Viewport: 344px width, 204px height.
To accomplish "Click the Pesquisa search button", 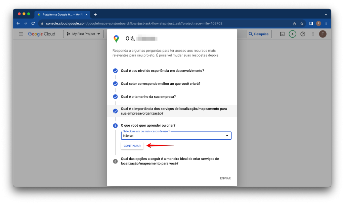I will (x=259, y=34).
